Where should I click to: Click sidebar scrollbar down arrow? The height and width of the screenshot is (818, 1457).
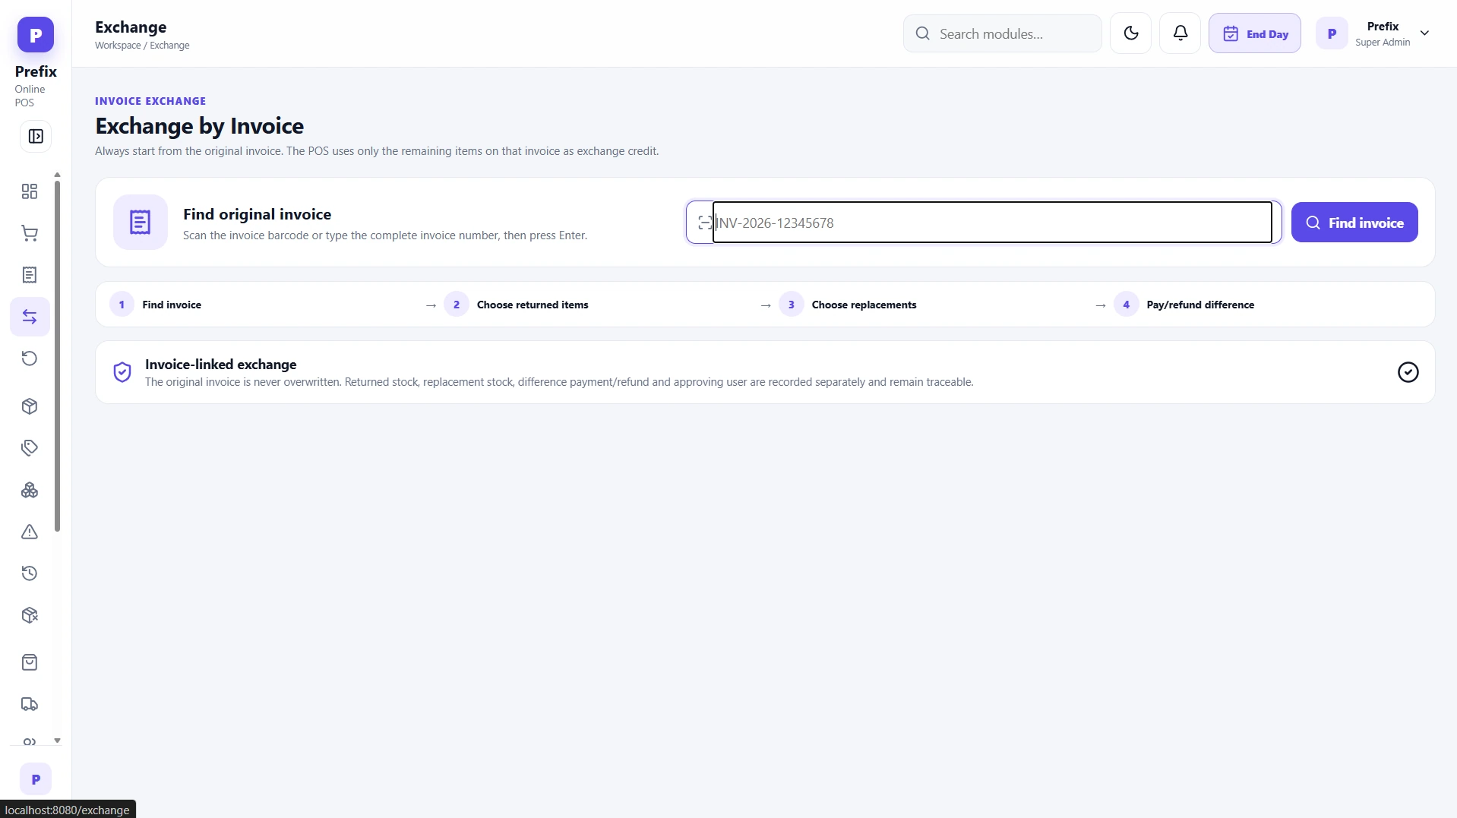tap(57, 741)
